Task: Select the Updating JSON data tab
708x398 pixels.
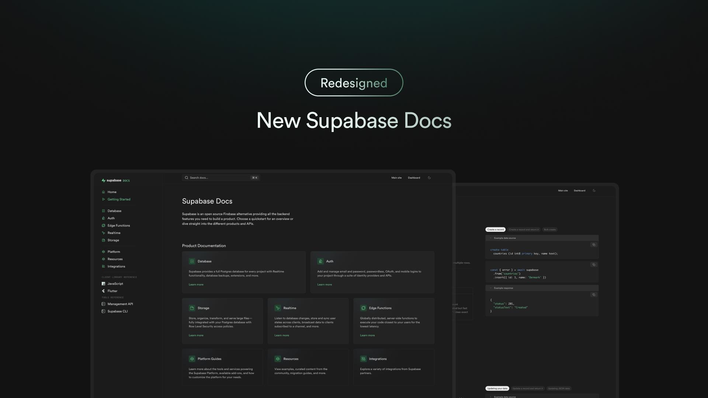Action: click(x=559, y=388)
